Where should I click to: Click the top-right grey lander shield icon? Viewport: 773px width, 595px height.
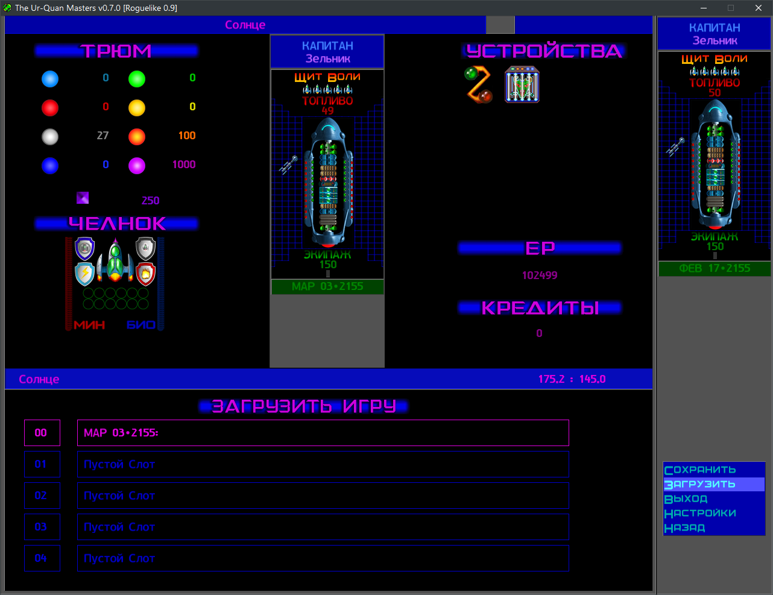tap(145, 248)
